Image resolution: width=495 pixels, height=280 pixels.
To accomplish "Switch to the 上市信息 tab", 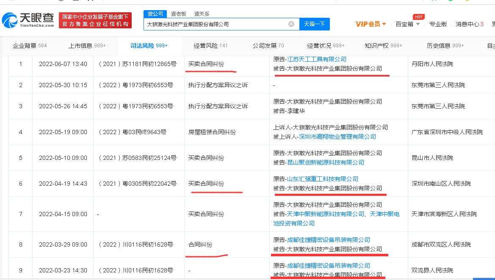I will click(x=87, y=46).
